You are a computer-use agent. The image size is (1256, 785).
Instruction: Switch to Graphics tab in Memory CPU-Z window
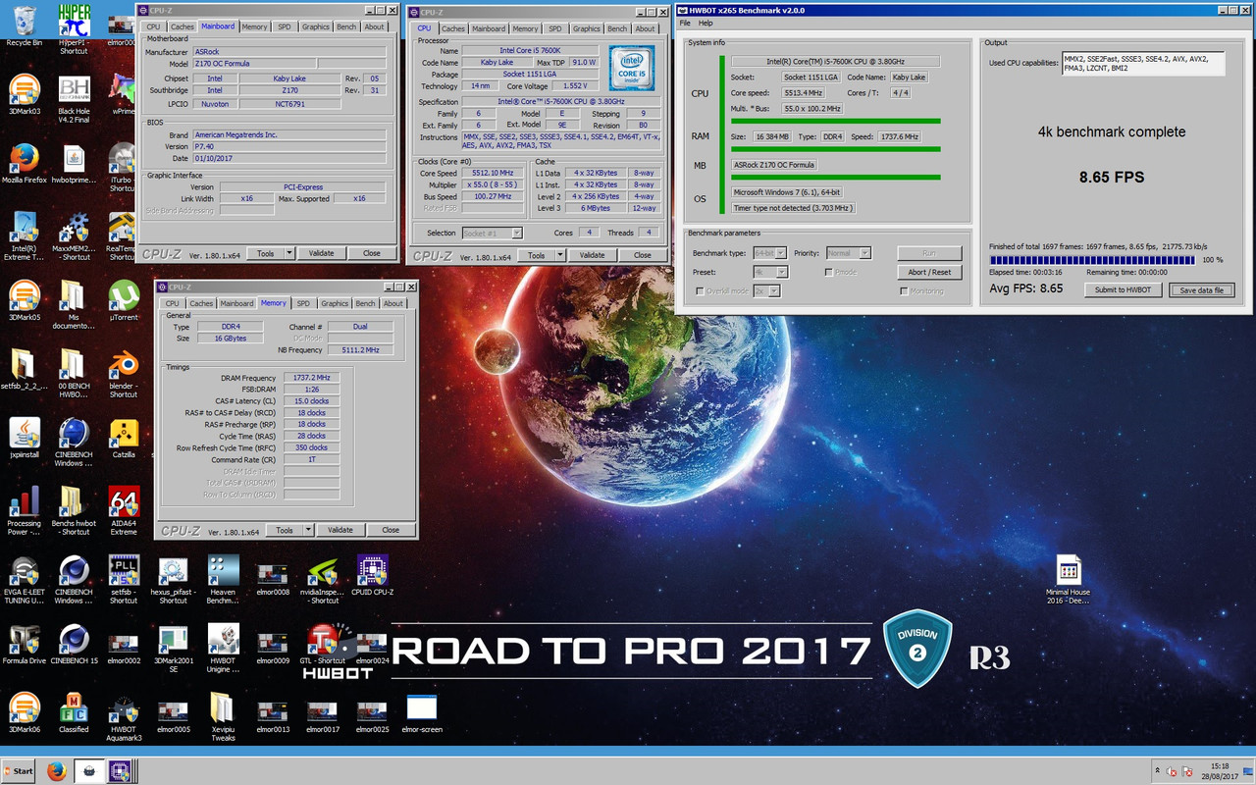pyautogui.click(x=335, y=303)
